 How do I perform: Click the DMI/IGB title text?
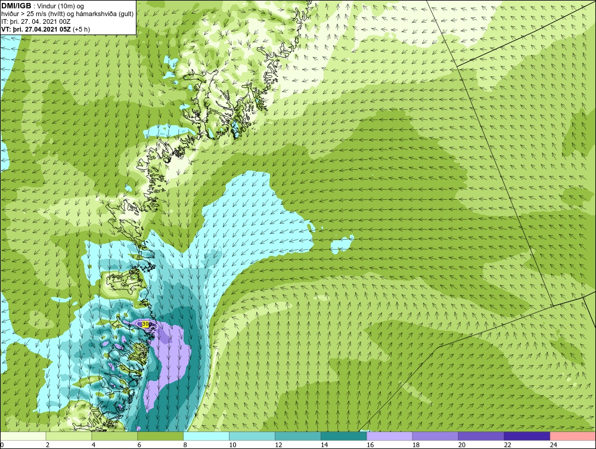(16, 6)
